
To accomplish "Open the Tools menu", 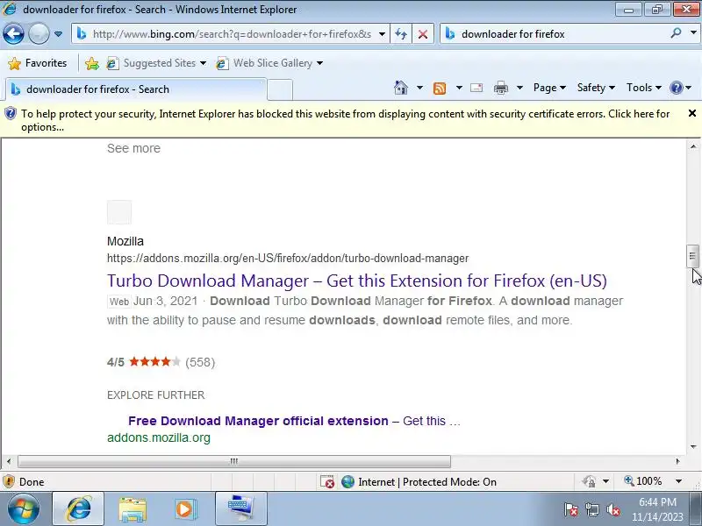I will coord(644,88).
